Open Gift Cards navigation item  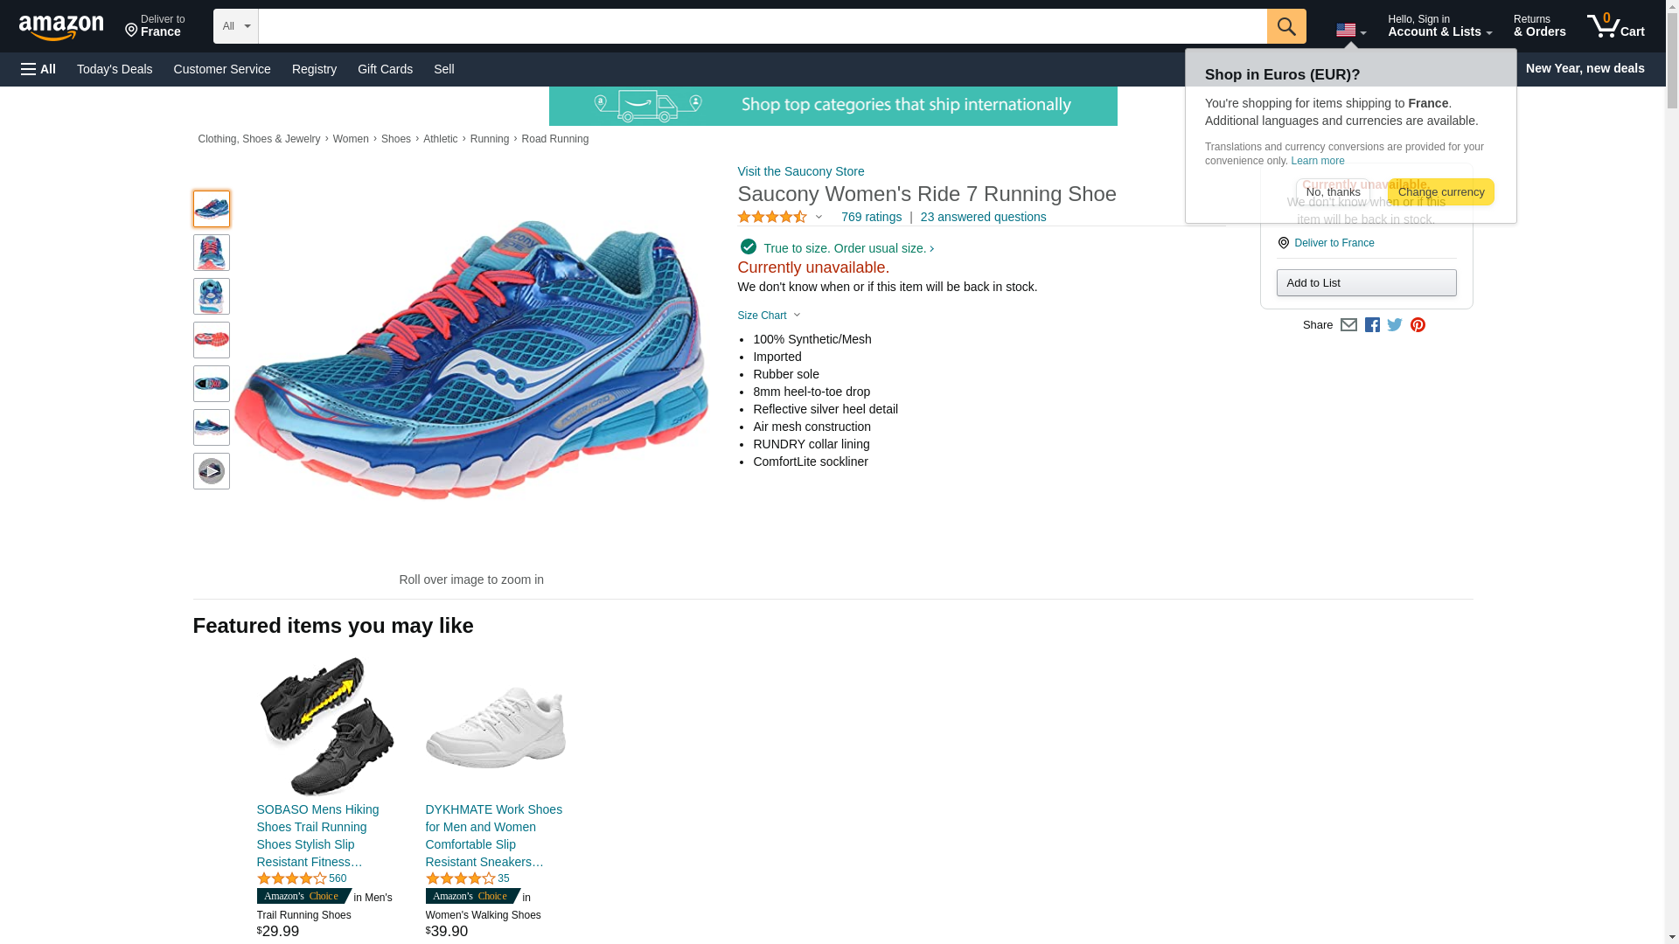[385, 69]
